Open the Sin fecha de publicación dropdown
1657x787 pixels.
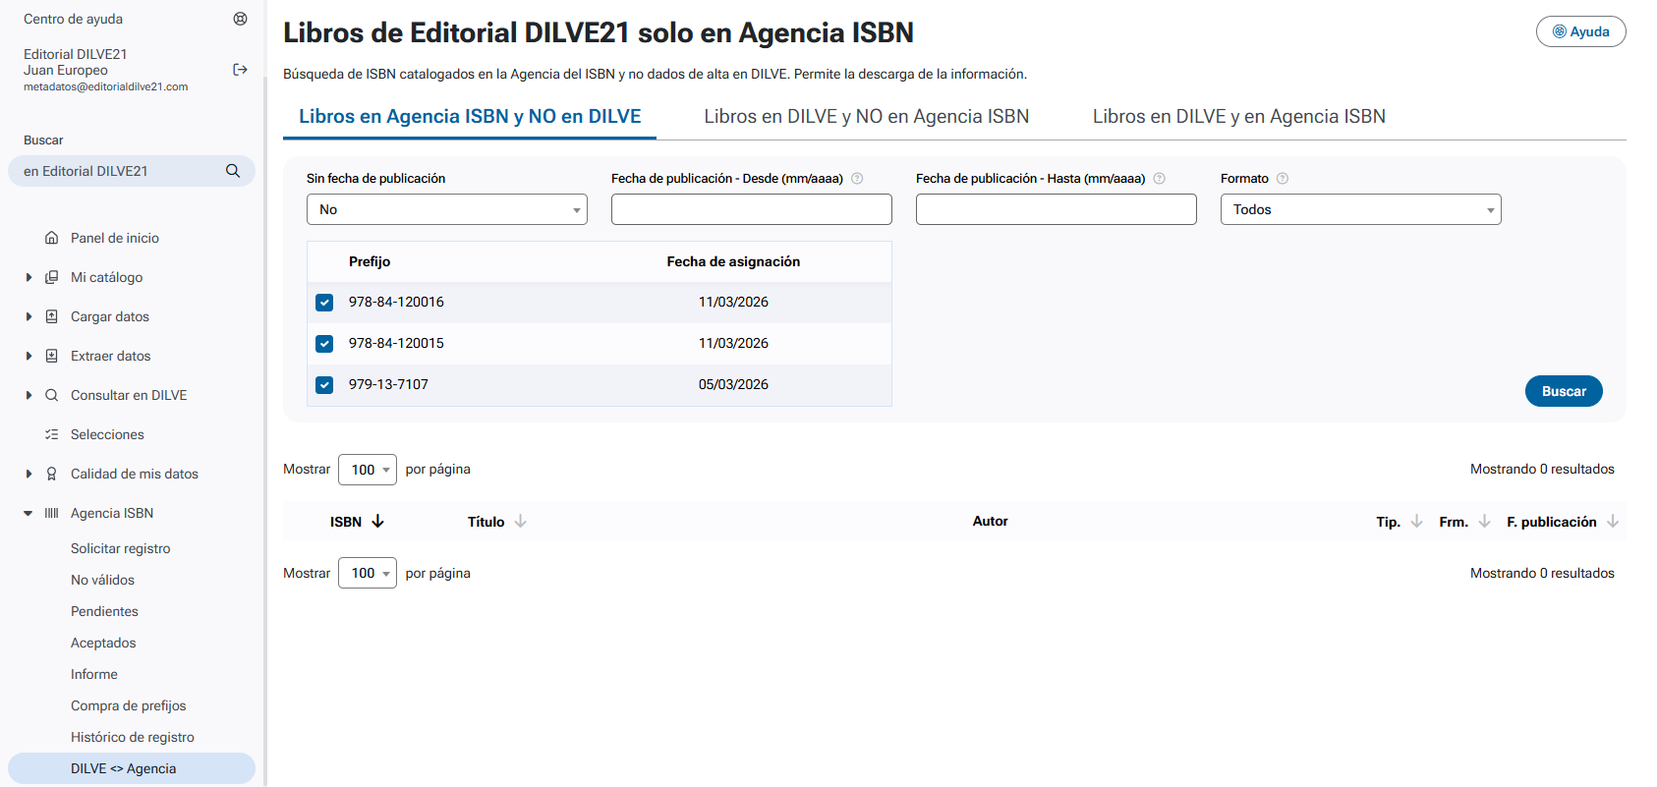click(446, 209)
